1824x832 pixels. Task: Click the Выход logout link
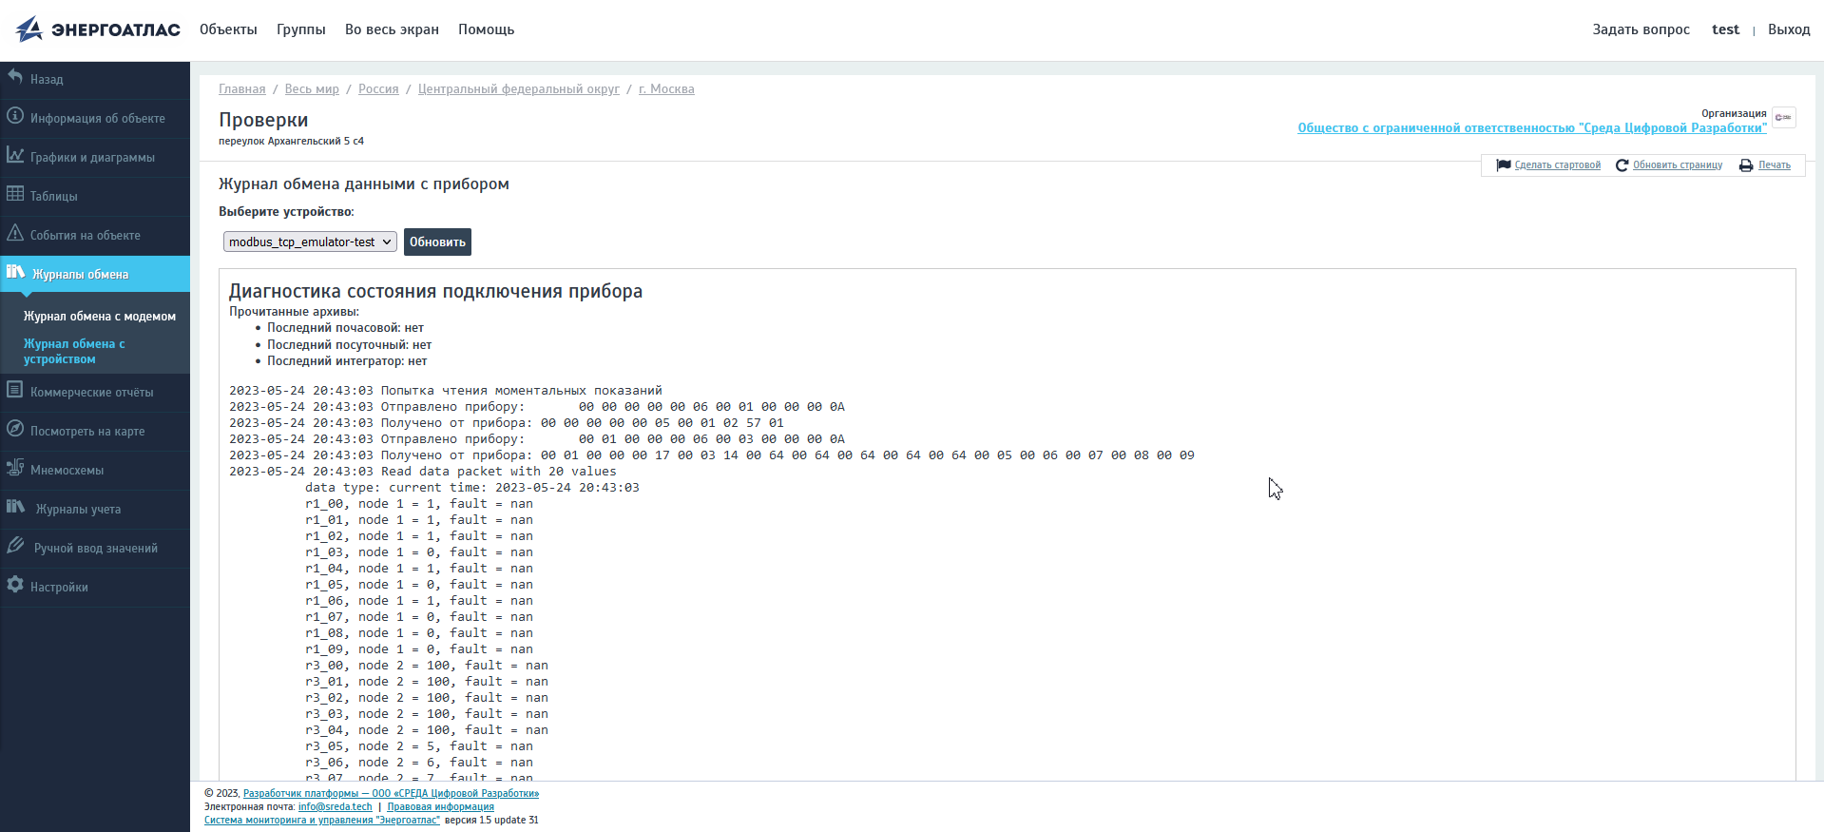point(1788,29)
